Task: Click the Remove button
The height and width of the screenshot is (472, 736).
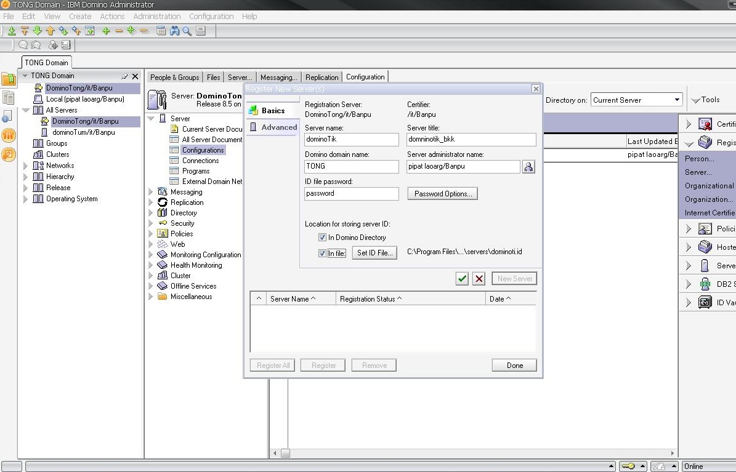Action: [x=374, y=366]
